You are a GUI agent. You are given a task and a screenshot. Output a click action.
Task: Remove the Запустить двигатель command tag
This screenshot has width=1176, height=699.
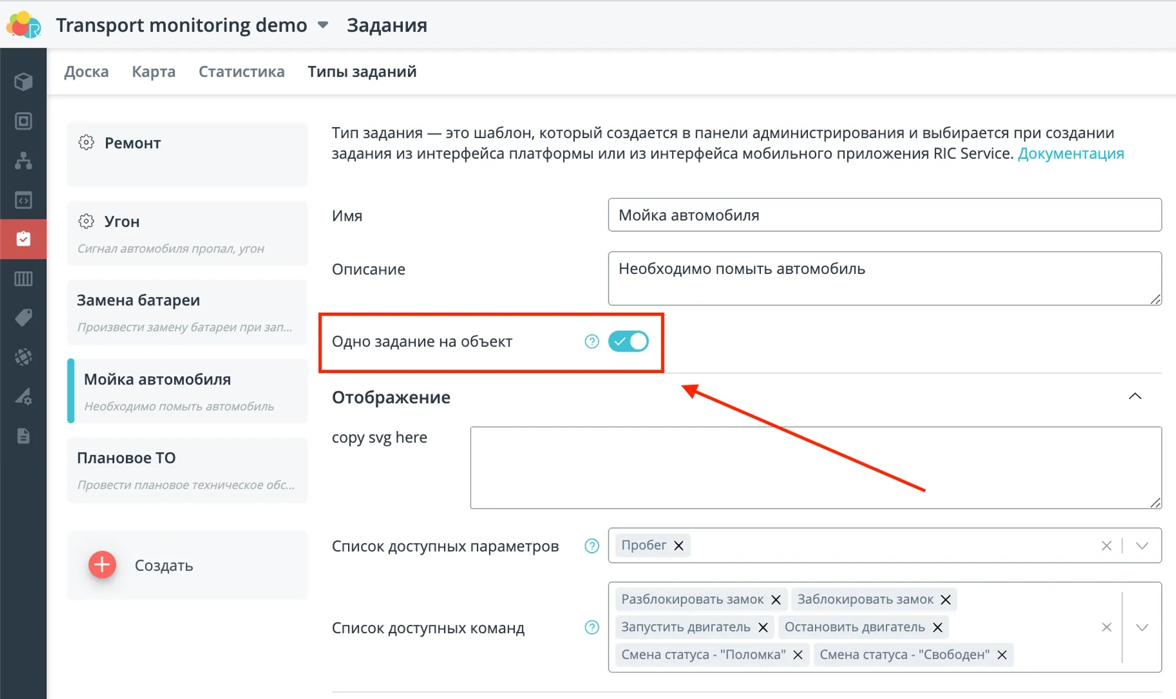(763, 627)
